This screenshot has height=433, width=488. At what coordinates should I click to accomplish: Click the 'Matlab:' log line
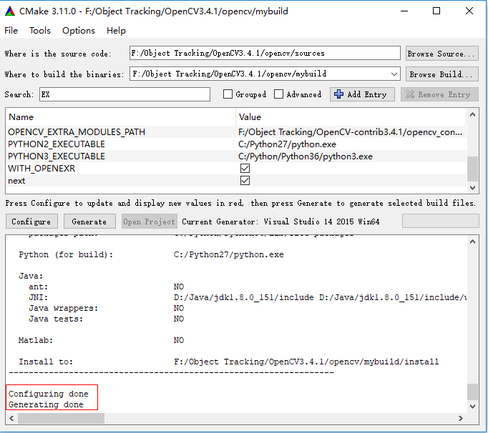[101, 340]
